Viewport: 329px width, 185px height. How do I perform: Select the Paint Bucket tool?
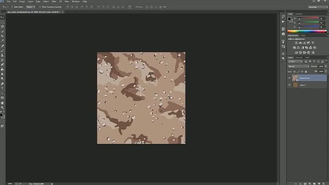tap(2, 69)
